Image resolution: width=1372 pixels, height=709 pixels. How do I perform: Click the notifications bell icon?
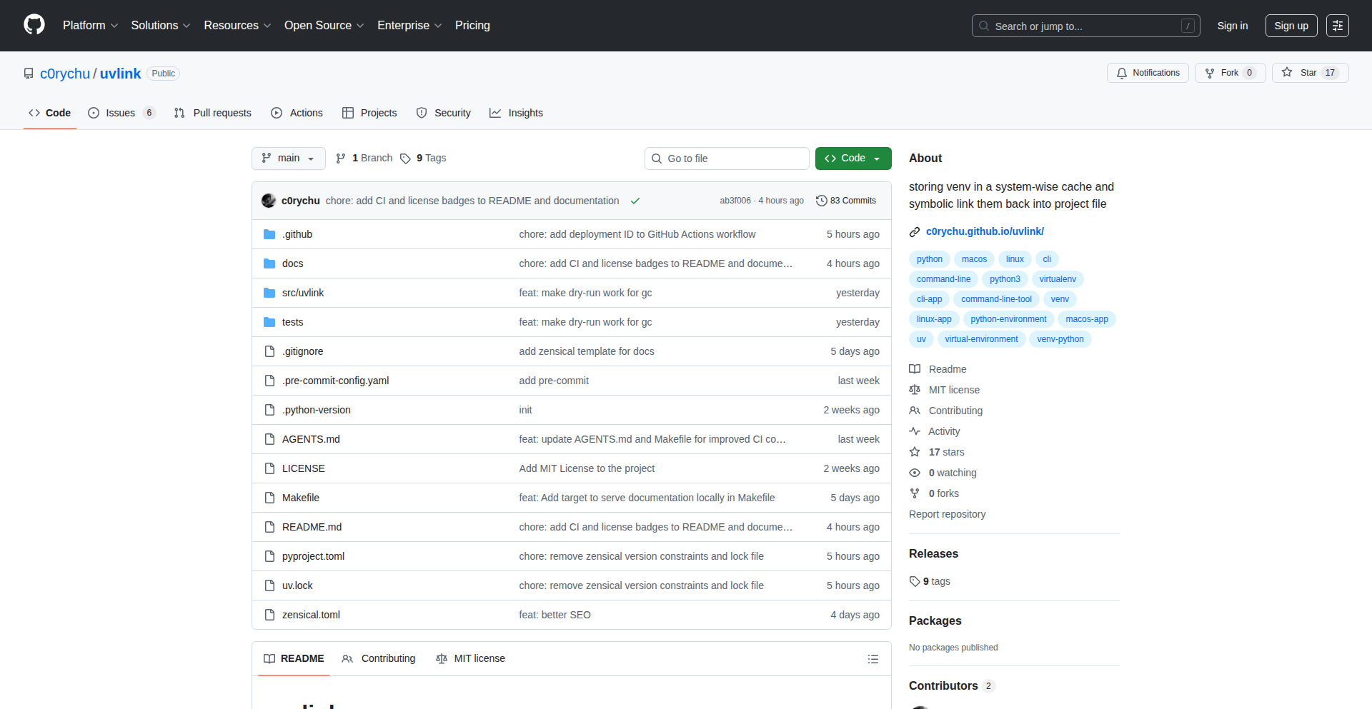pos(1122,73)
